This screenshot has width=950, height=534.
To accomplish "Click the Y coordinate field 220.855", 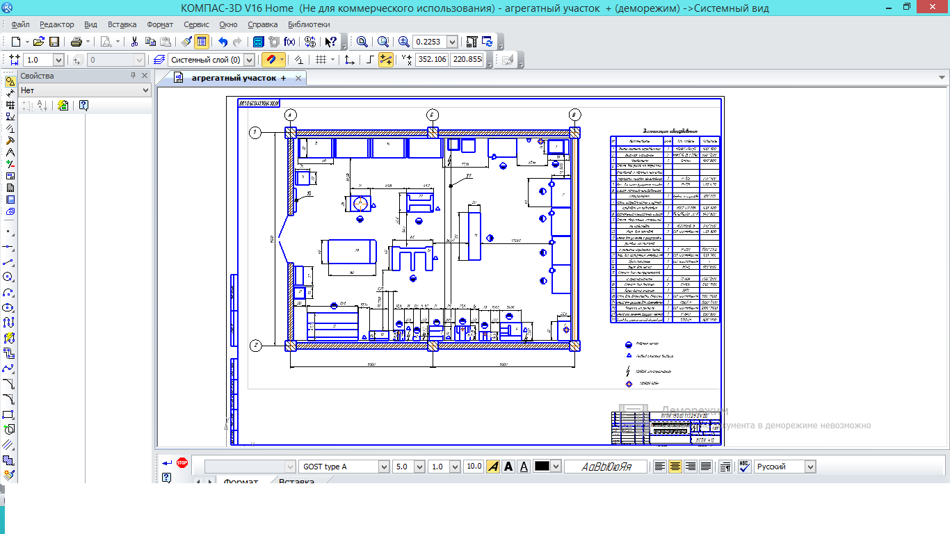I will (467, 60).
